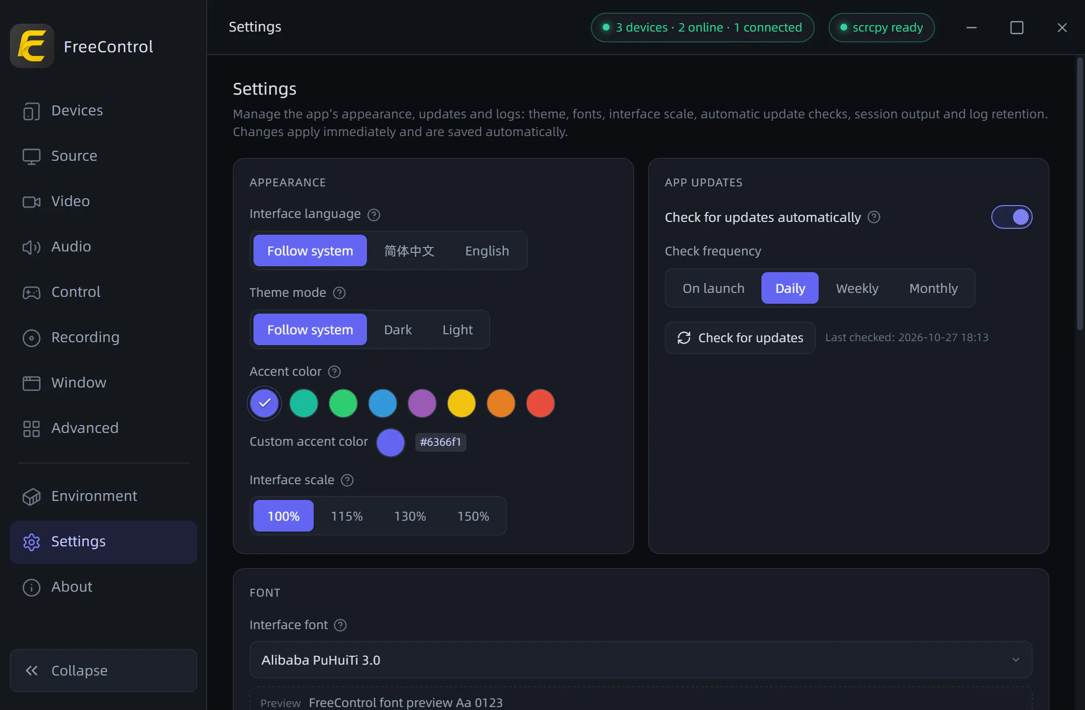The image size is (1085, 710).
Task: Set update check frequency to Monthly
Action: 934,288
